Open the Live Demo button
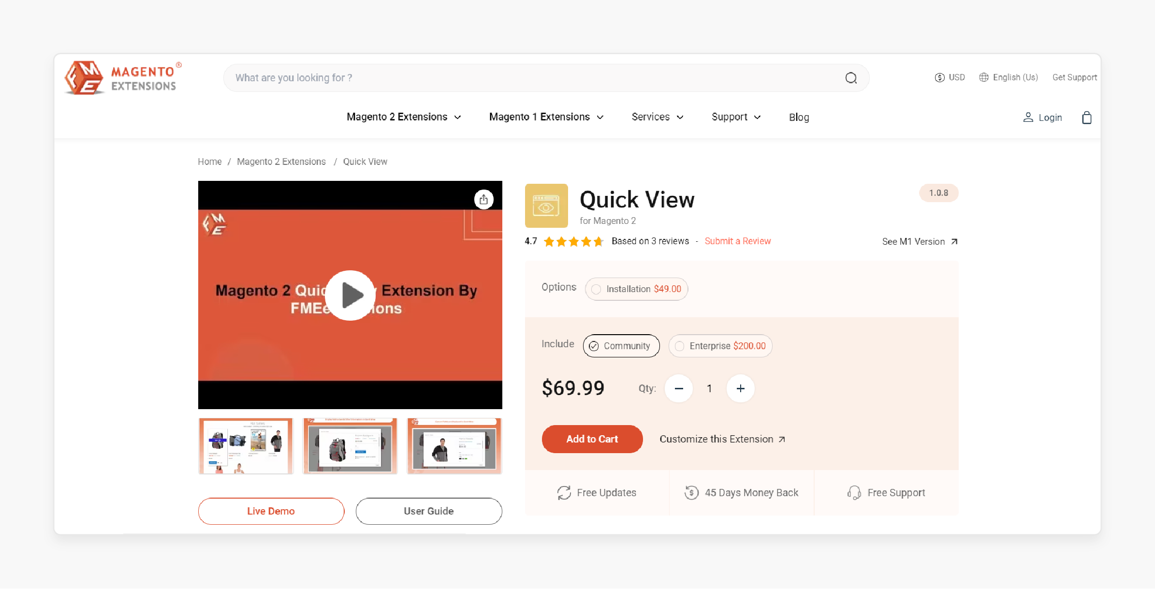The width and height of the screenshot is (1155, 590). pyautogui.click(x=271, y=511)
